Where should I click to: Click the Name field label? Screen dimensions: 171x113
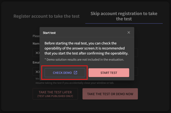36,43
